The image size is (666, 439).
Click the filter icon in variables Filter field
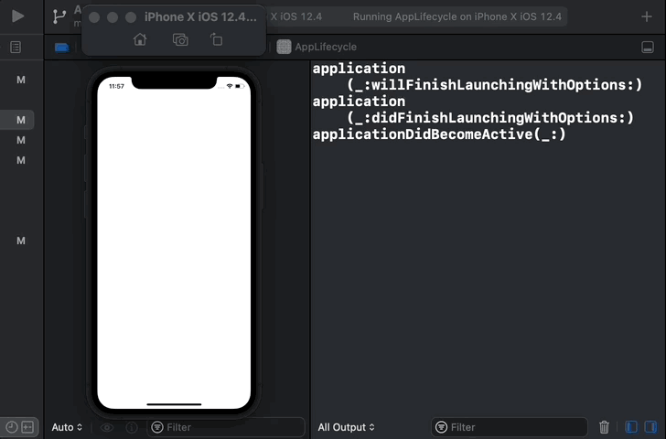157,427
